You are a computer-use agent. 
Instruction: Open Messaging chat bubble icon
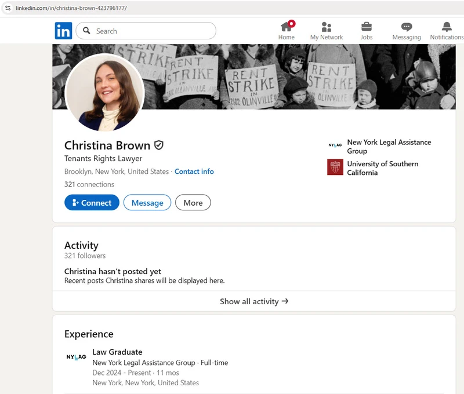pyautogui.click(x=407, y=27)
